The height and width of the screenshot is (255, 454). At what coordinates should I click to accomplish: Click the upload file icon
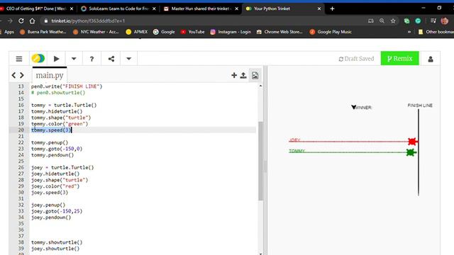point(243,75)
